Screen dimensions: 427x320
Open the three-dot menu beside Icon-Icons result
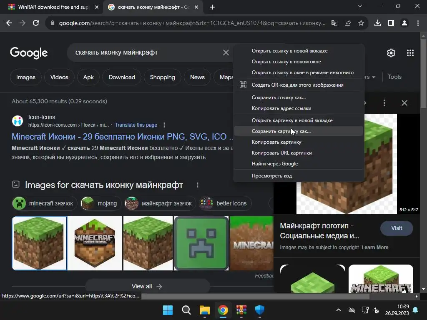(164, 125)
